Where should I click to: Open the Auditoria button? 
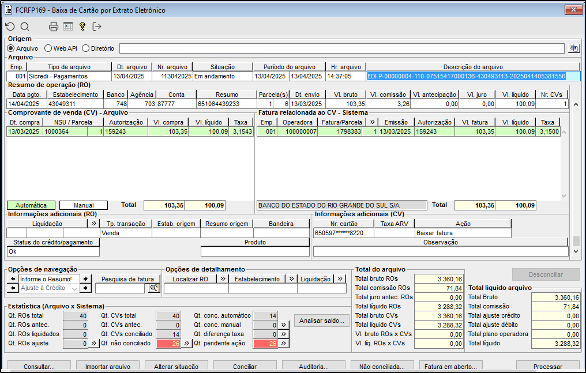[x=314, y=366]
